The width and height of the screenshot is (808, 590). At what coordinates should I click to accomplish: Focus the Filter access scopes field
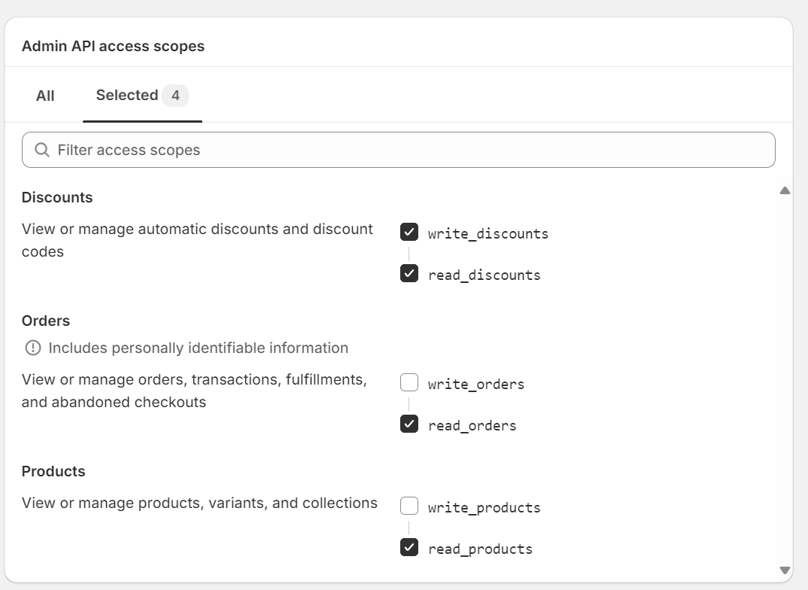pyautogui.click(x=406, y=151)
